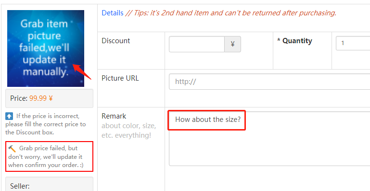370x191 pixels.
Task: Focus the Quantity input field
Action: click(x=353, y=43)
